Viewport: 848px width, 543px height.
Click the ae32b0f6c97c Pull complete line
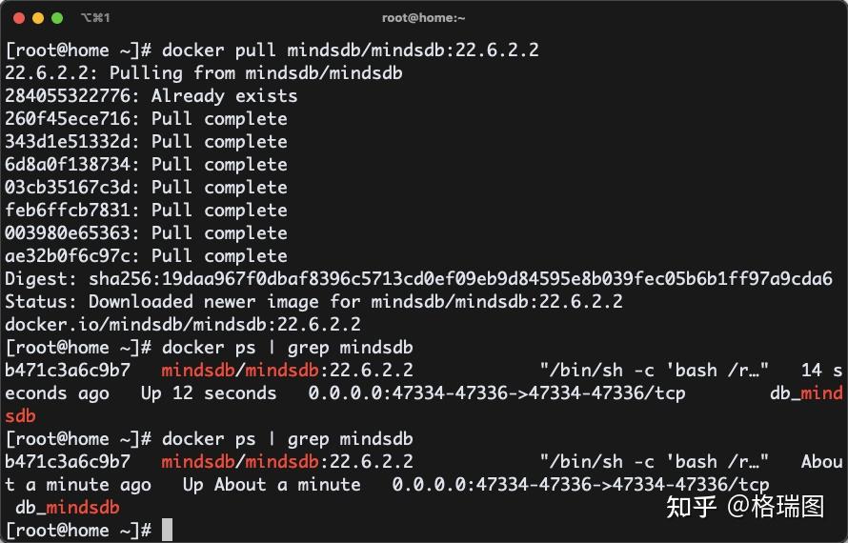[x=146, y=255]
